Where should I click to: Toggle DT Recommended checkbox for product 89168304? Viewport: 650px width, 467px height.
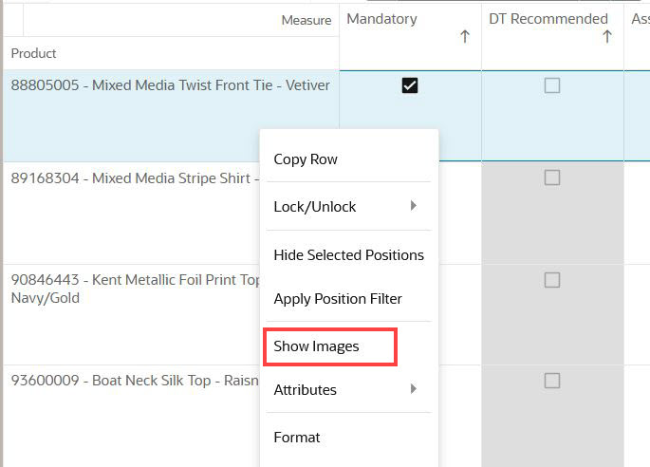(551, 177)
